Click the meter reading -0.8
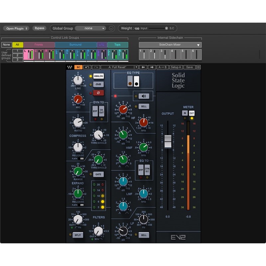Image resolution: width=266 pixels, height=266 pixels. 188,217
